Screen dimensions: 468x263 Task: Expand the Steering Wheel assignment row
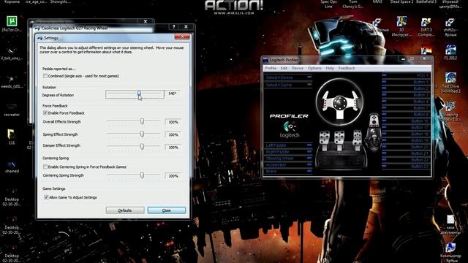coord(288,159)
